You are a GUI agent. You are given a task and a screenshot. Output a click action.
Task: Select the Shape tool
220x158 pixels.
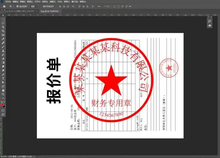point(3,86)
